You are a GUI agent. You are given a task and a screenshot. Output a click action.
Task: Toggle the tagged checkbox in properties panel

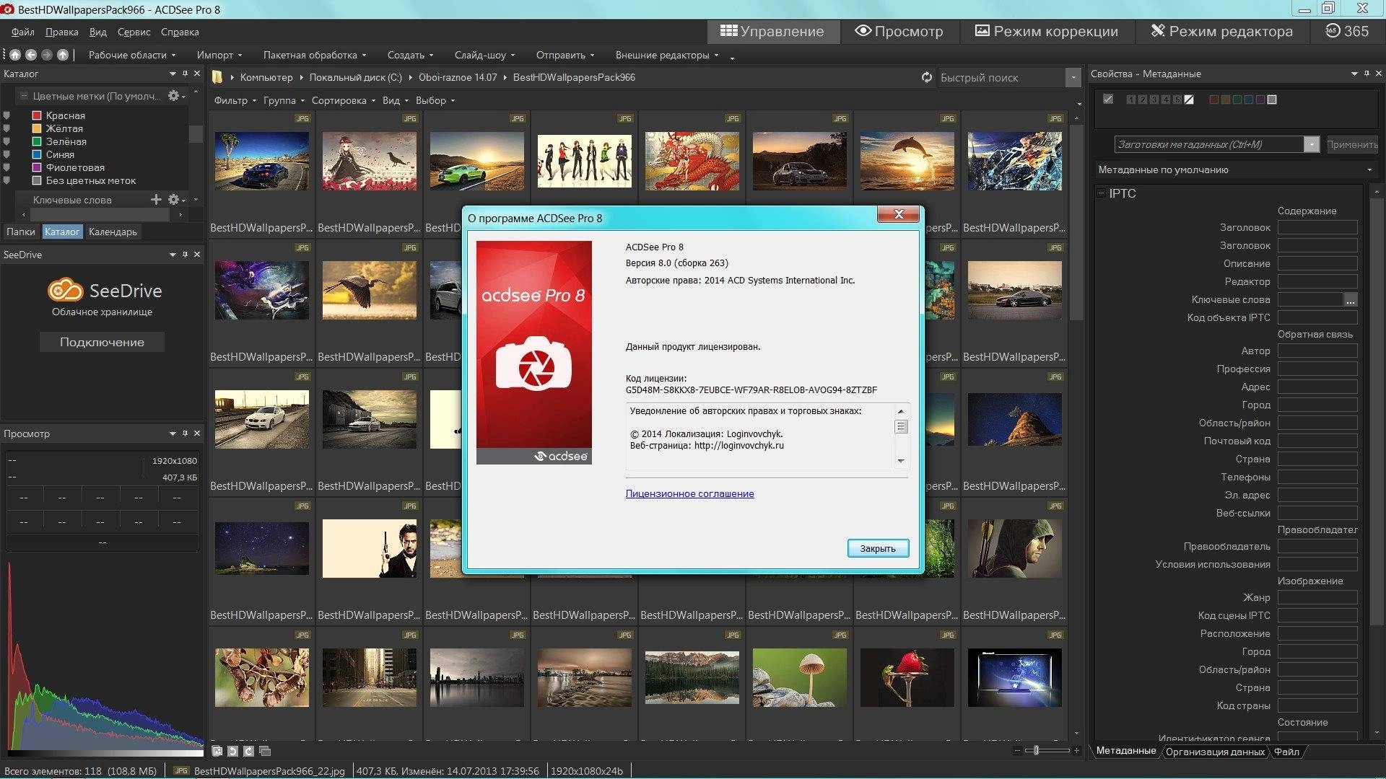pos(1108,100)
